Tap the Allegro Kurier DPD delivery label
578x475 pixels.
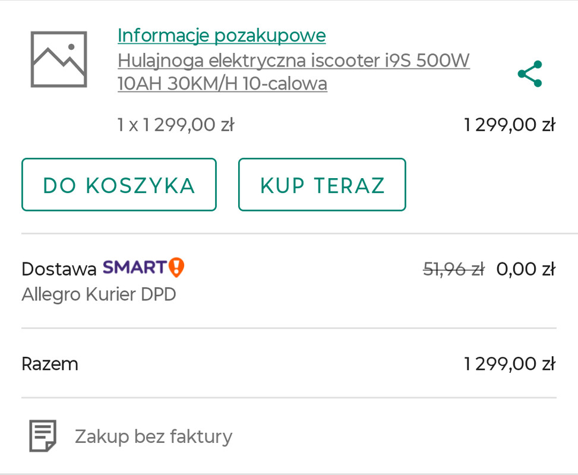99,294
